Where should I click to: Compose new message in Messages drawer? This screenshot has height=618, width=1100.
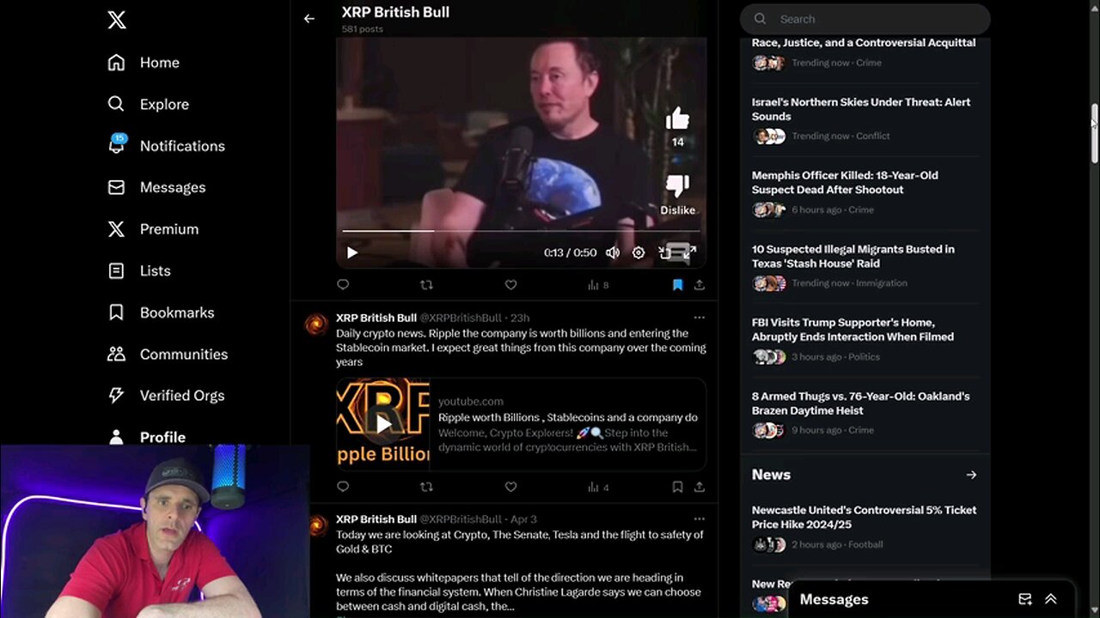[1024, 599]
